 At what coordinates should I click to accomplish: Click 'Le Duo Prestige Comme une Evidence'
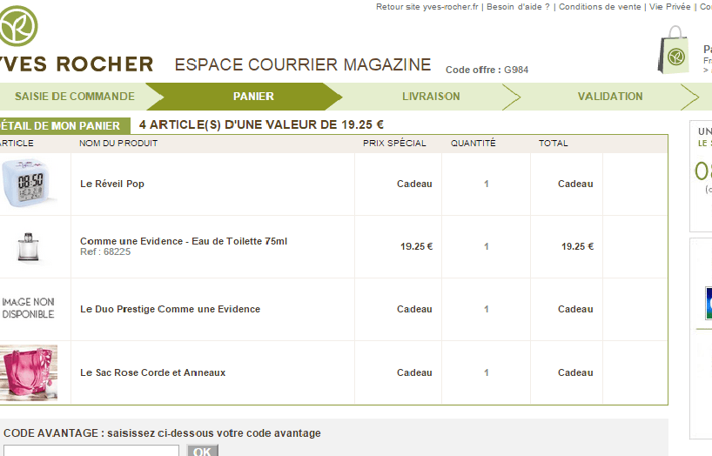[170, 310]
